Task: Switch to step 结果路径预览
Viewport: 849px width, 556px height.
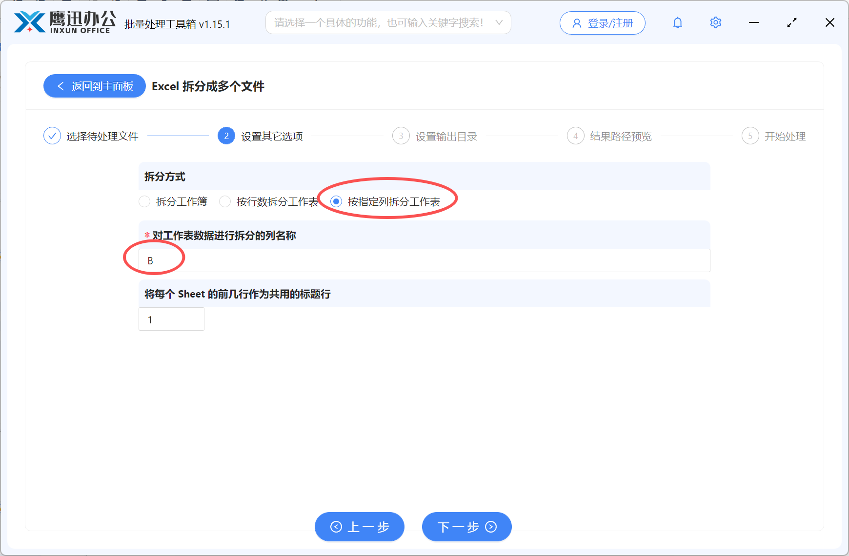Action: 575,136
